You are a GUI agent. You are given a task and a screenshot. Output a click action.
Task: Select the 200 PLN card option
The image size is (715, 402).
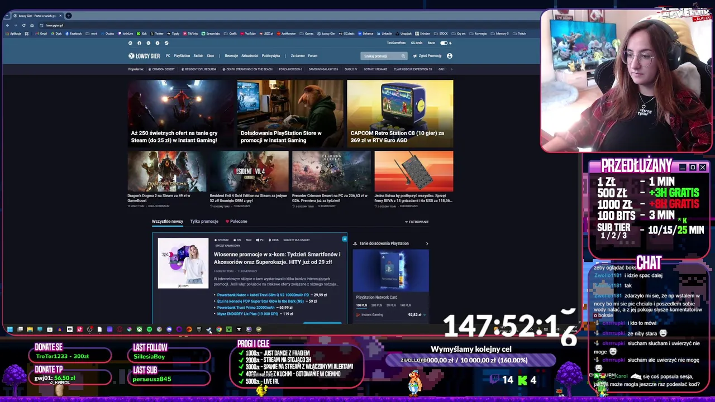pyautogui.click(x=378, y=305)
